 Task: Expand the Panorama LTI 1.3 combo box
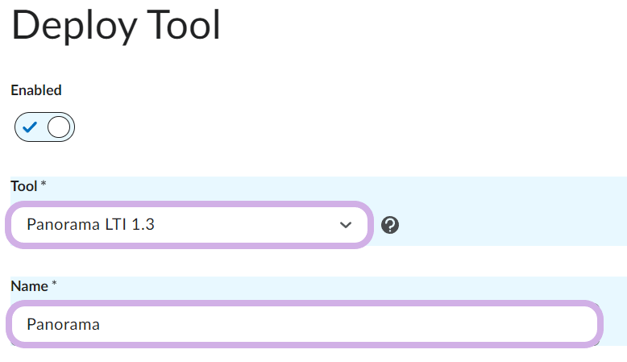[189, 225]
